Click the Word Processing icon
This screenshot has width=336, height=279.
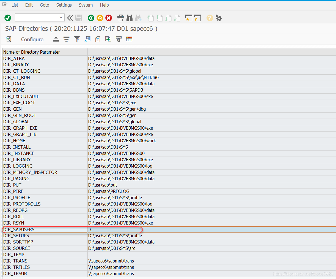98,39
